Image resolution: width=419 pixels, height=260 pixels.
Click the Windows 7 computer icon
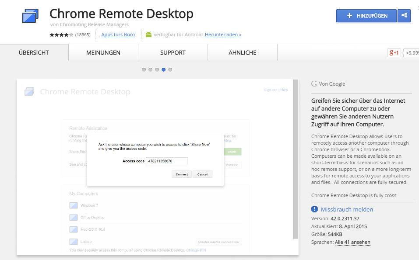pyautogui.click(x=74, y=205)
